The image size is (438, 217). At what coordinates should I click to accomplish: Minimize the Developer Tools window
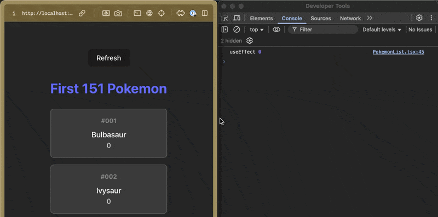point(233,6)
